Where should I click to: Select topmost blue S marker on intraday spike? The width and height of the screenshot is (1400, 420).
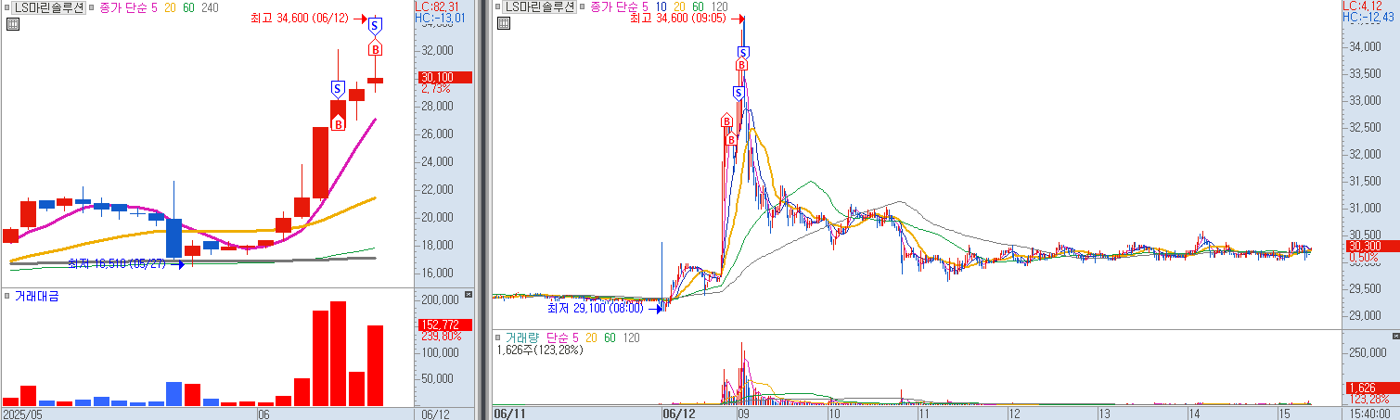742,53
